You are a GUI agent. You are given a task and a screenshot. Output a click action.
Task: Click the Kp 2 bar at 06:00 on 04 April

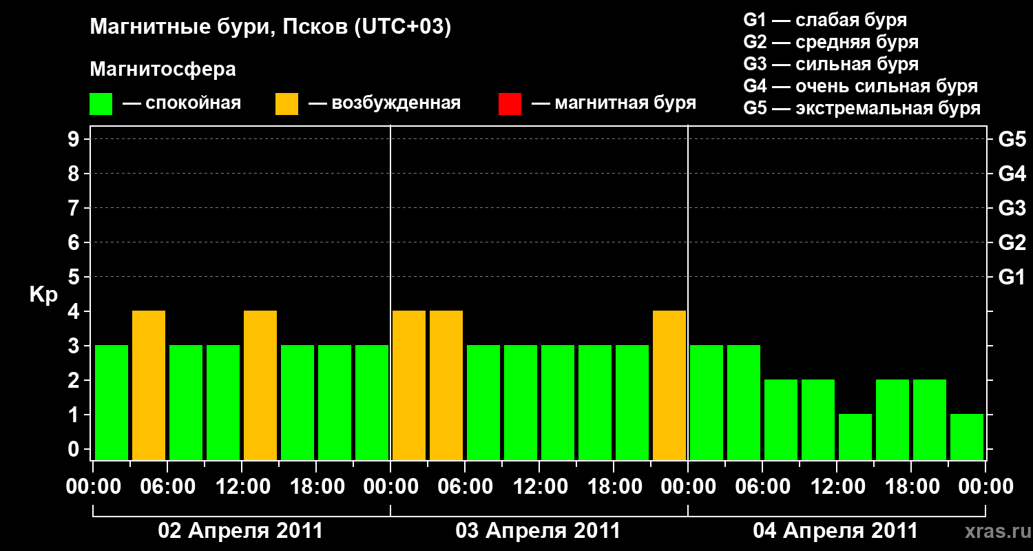pos(781,419)
